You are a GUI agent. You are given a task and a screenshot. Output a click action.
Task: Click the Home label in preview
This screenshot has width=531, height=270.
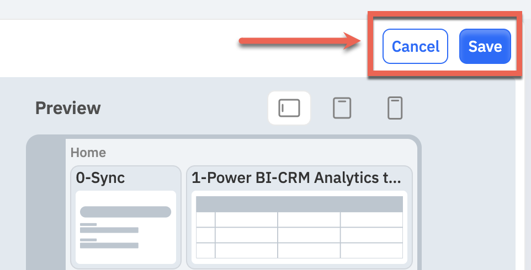click(x=88, y=153)
